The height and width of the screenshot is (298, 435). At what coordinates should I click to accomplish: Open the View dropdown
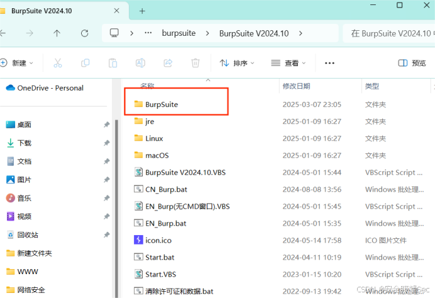point(289,63)
